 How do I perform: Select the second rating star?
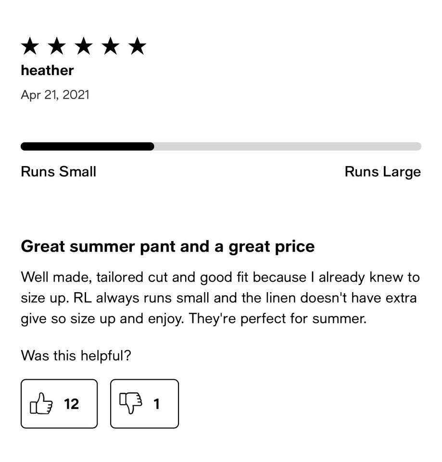[57, 46]
